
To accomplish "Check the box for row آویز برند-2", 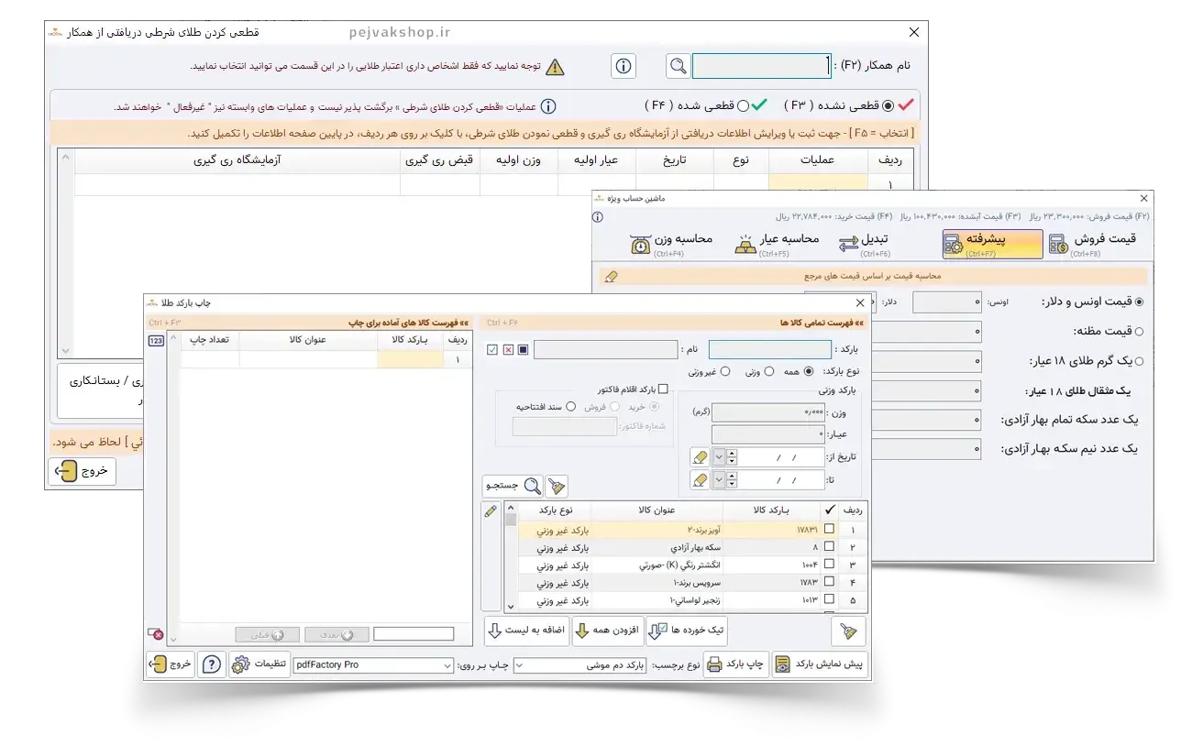I will 829,530.
